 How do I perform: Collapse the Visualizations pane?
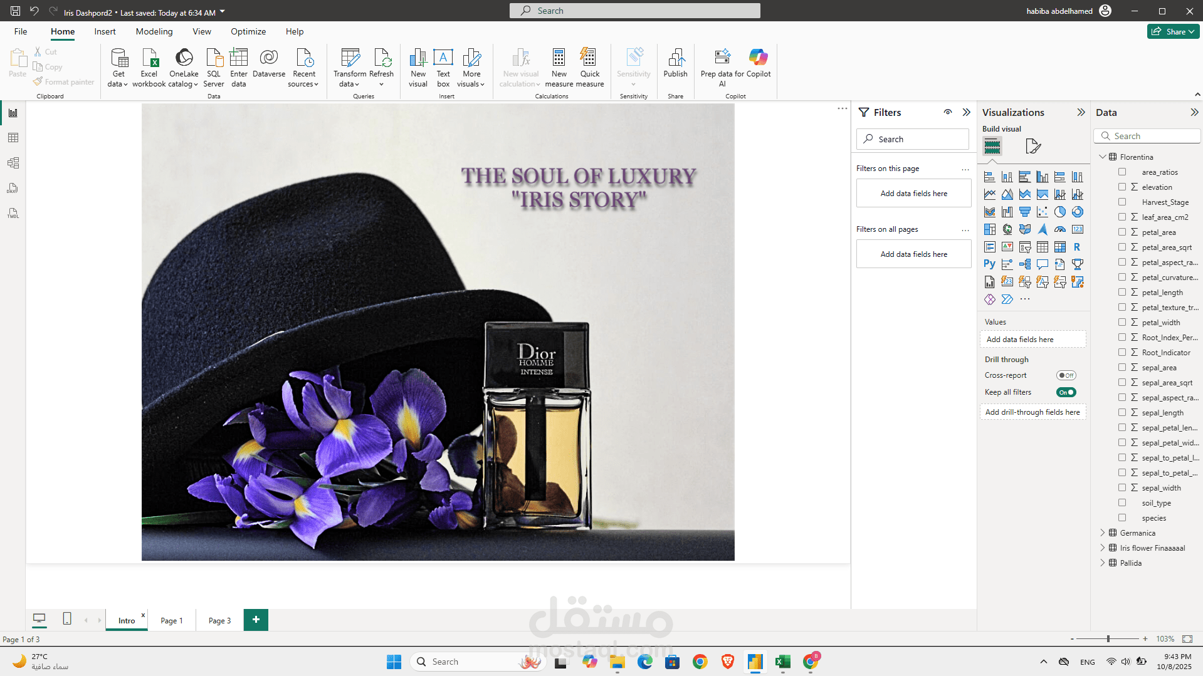1081,112
